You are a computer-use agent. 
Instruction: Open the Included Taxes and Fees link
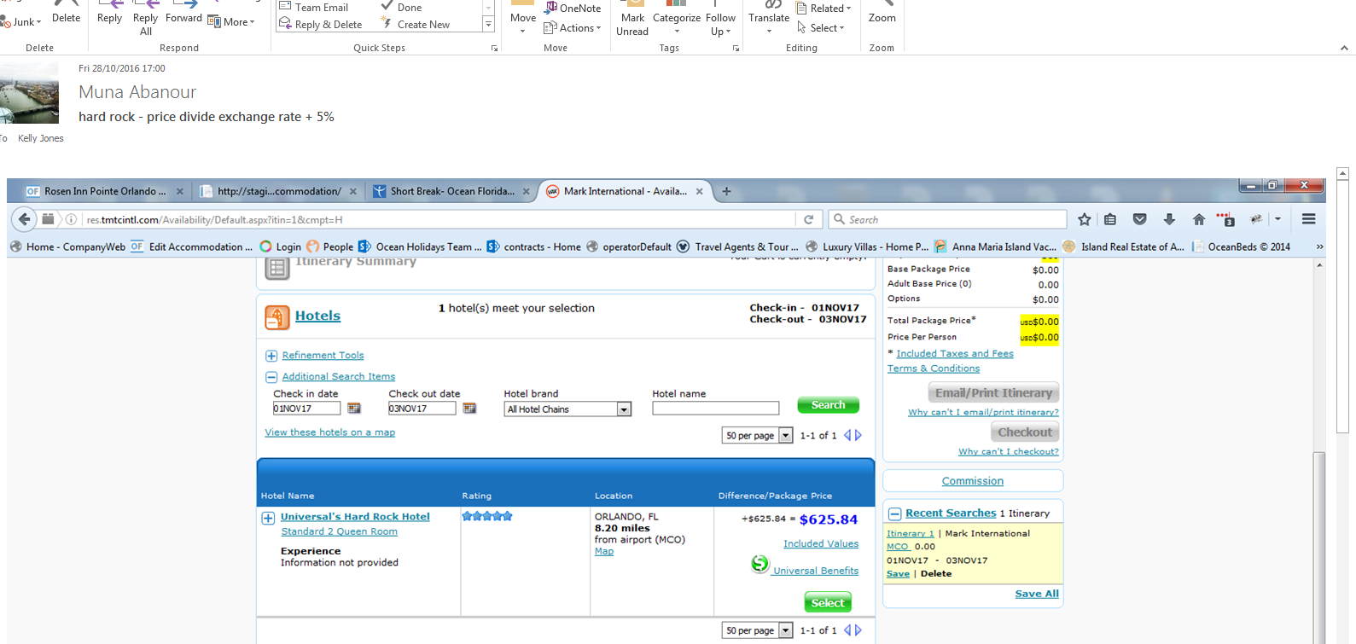(955, 353)
